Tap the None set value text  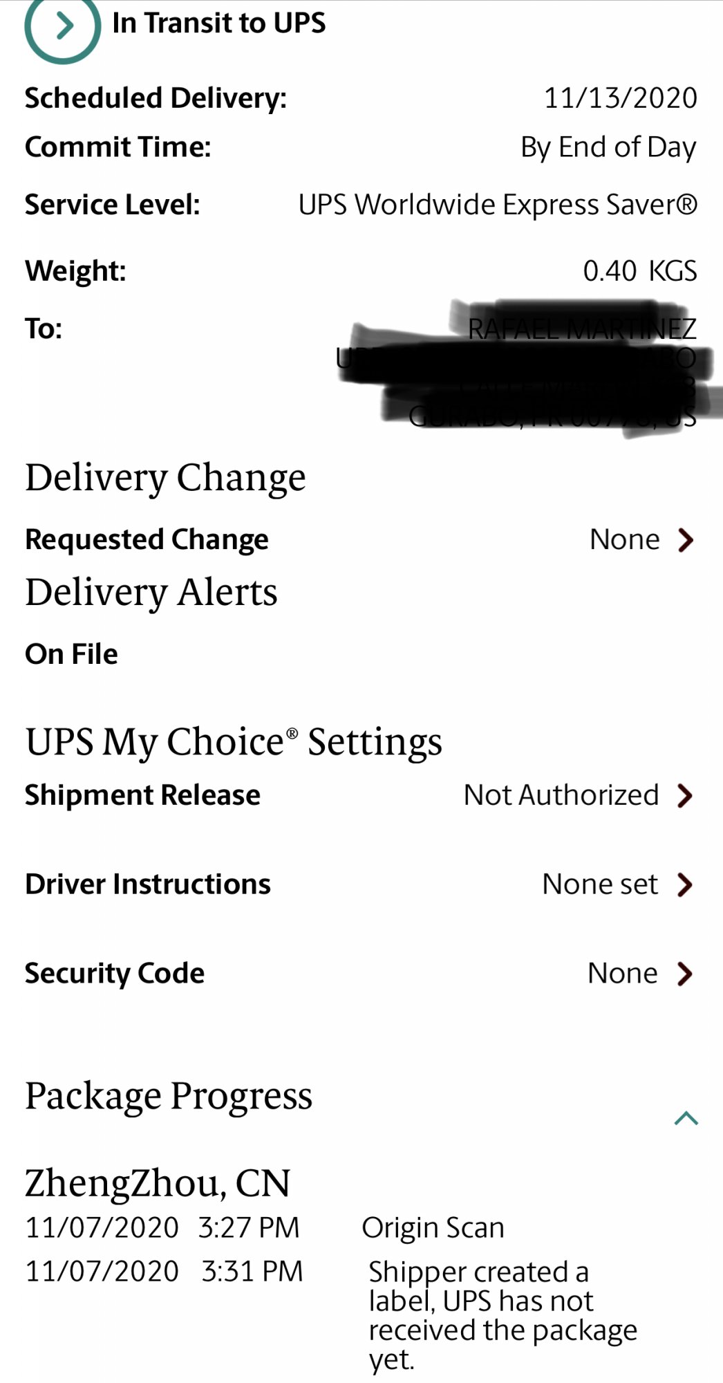click(x=599, y=884)
